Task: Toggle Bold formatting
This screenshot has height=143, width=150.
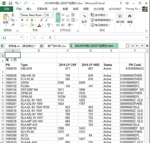Action: click(22, 20)
